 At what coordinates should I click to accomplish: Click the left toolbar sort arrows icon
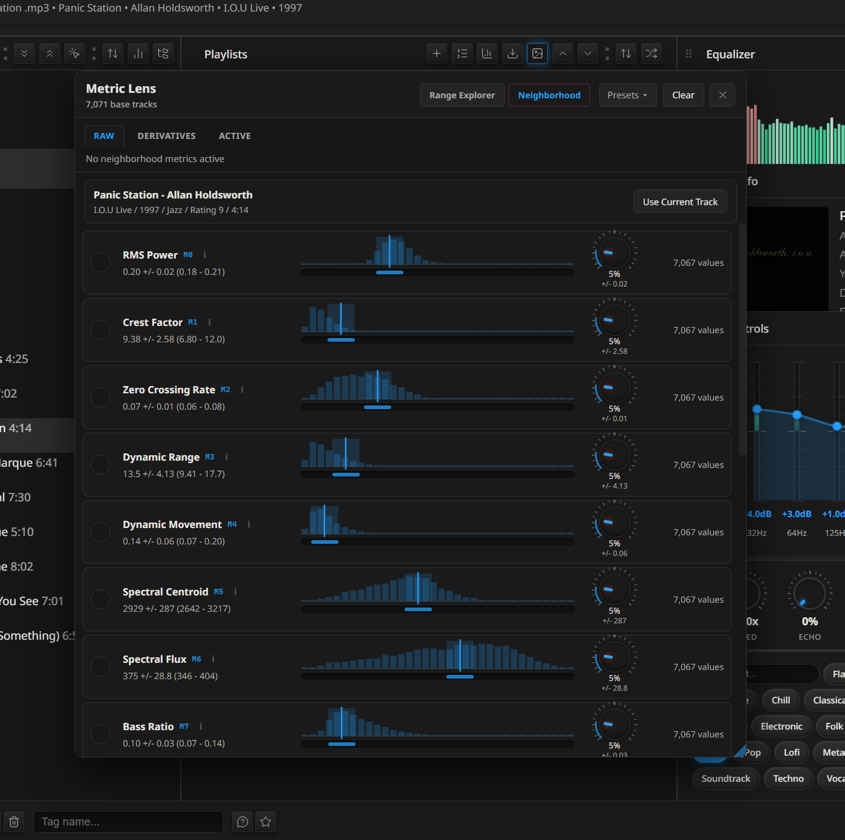(113, 53)
